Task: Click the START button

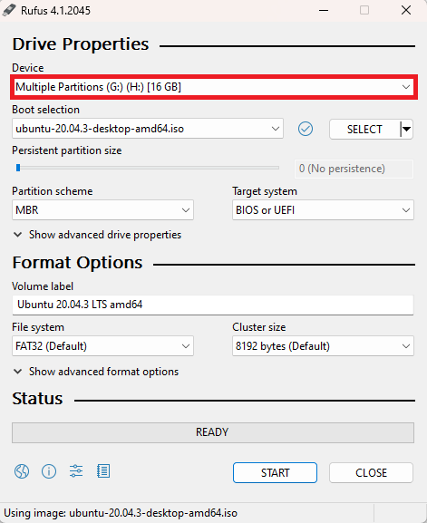Action: tap(275, 472)
